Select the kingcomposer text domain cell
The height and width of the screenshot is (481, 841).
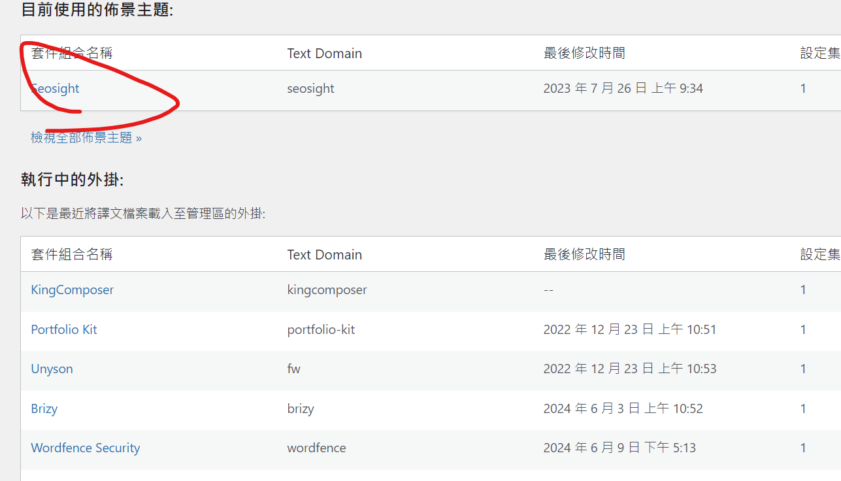tap(327, 290)
